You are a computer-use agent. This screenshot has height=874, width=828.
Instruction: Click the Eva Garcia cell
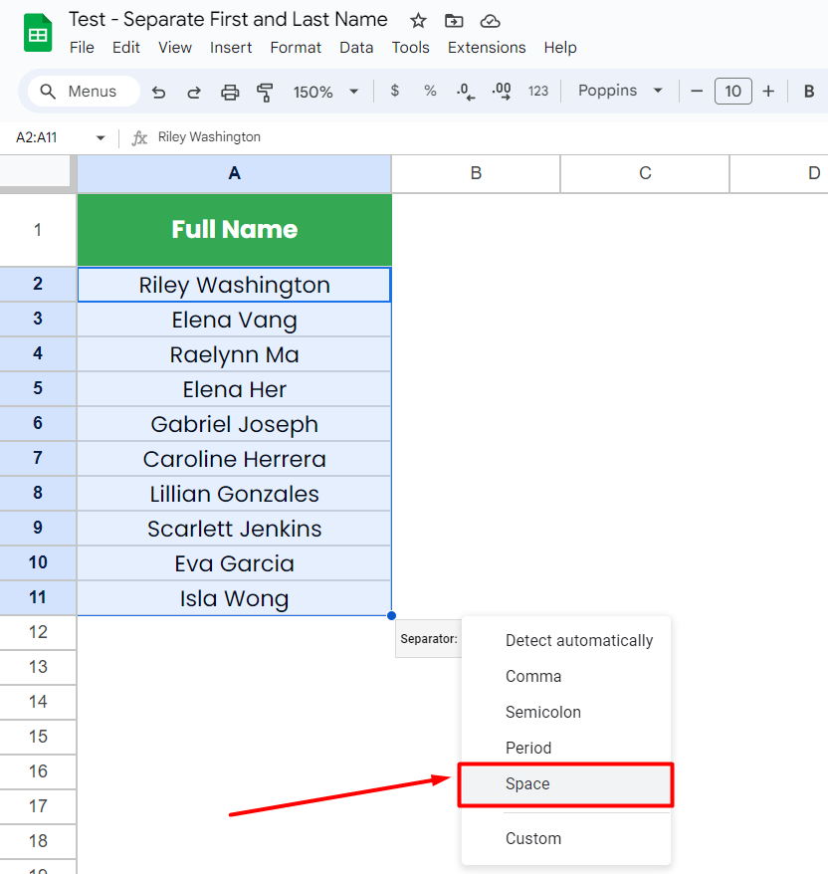click(x=234, y=563)
